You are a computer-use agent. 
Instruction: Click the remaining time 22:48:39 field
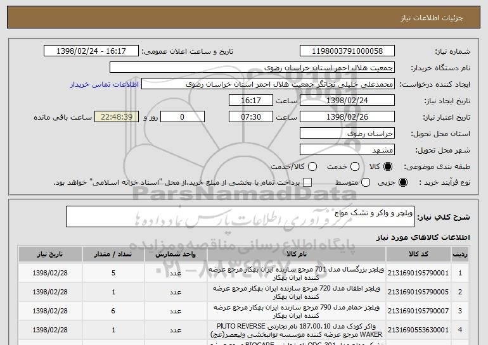click(x=117, y=117)
